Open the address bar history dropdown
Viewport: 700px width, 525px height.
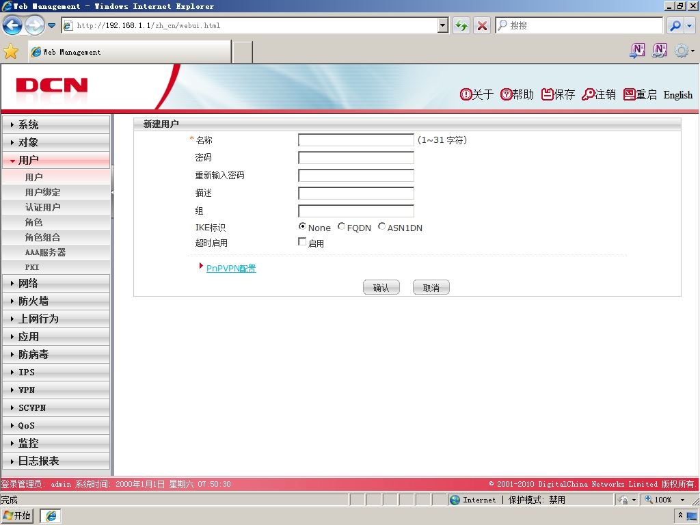442,25
